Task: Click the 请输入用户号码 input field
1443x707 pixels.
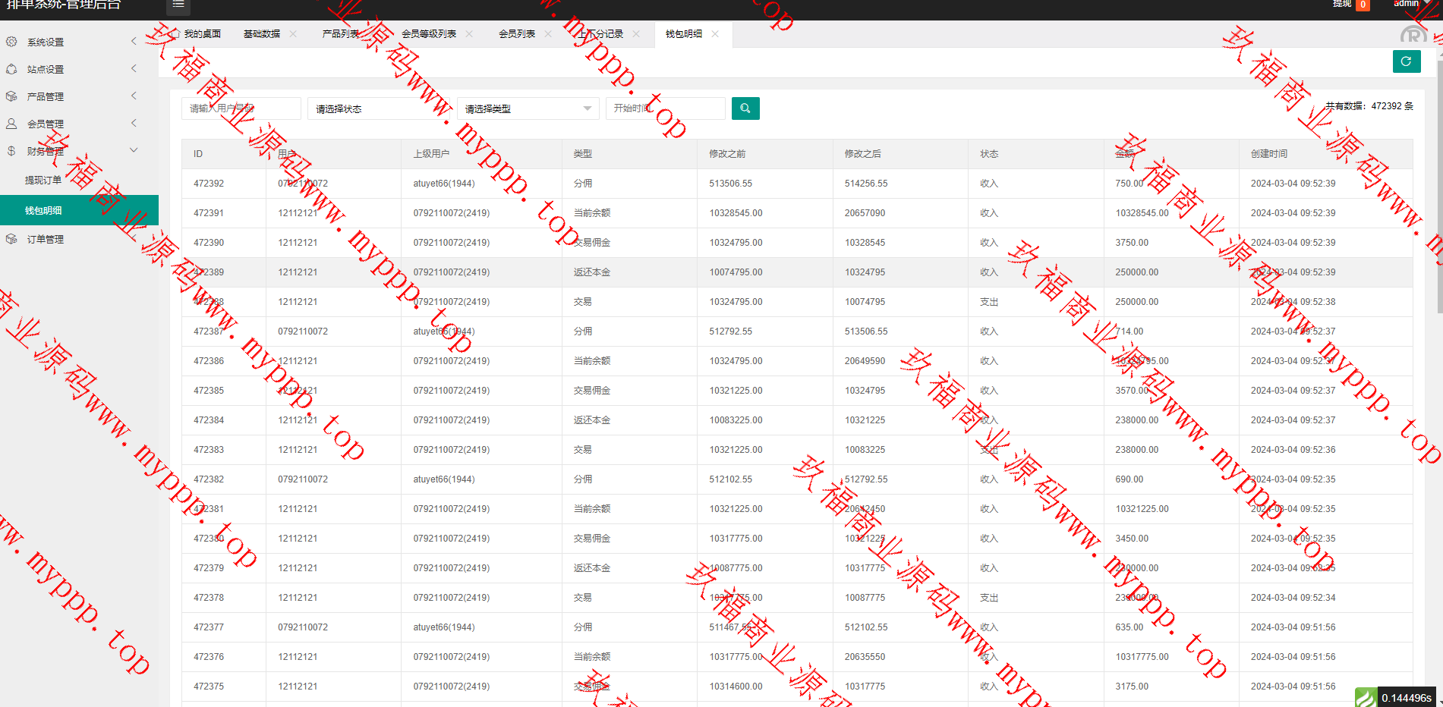Action: [x=241, y=108]
